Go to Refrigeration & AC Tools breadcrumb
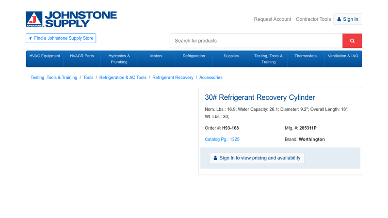 click(123, 78)
